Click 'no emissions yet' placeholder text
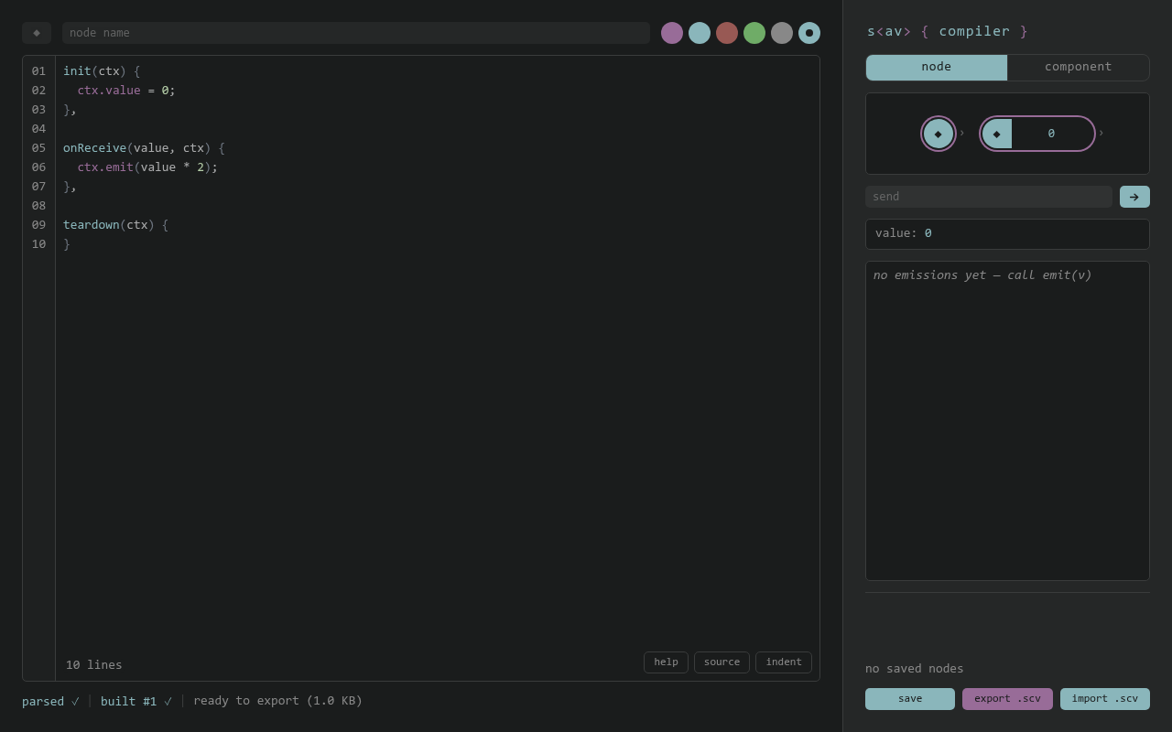1172x732 pixels. (x=982, y=275)
